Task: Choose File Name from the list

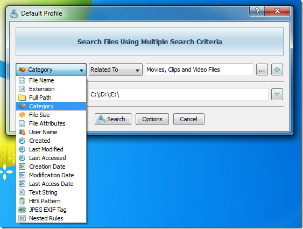Action: [x=51, y=80]
